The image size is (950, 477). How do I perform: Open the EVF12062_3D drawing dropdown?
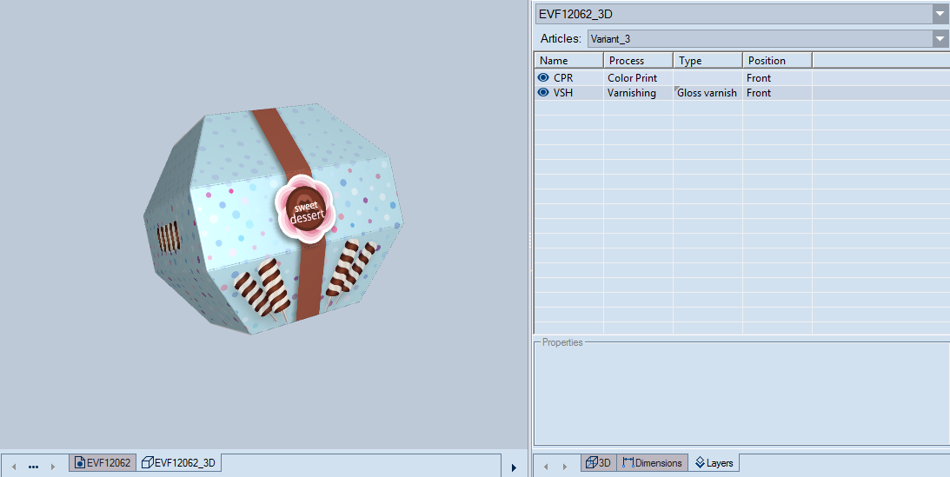(940, 14)
